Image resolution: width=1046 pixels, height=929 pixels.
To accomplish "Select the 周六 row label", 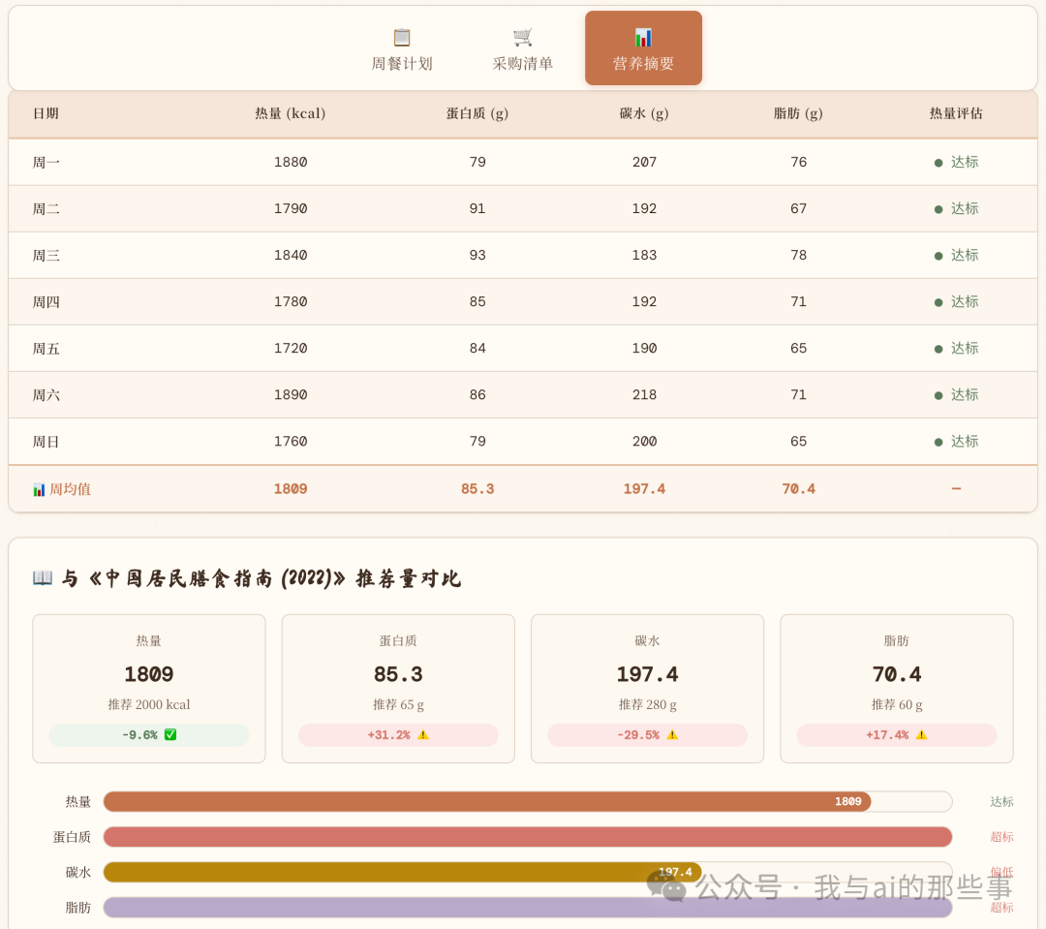I will (46, 395).
